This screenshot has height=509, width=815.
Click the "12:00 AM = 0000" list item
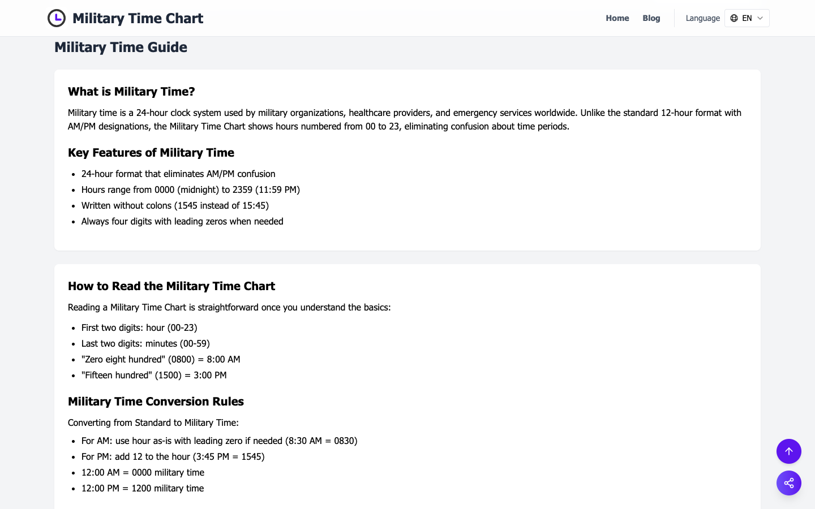click(143, 473)
